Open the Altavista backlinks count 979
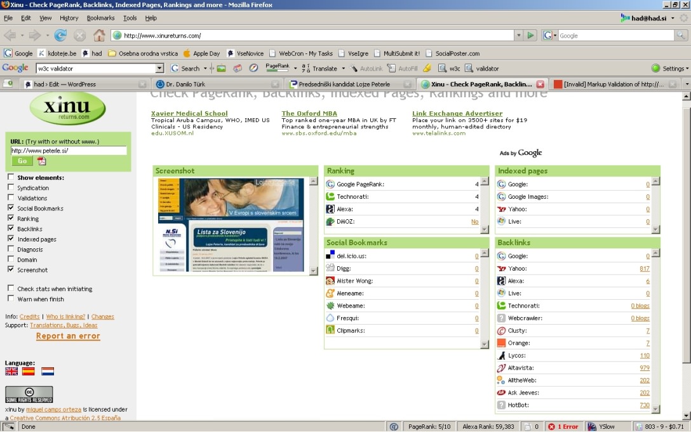This screenshot has width=691, height=432. [644, 368]
